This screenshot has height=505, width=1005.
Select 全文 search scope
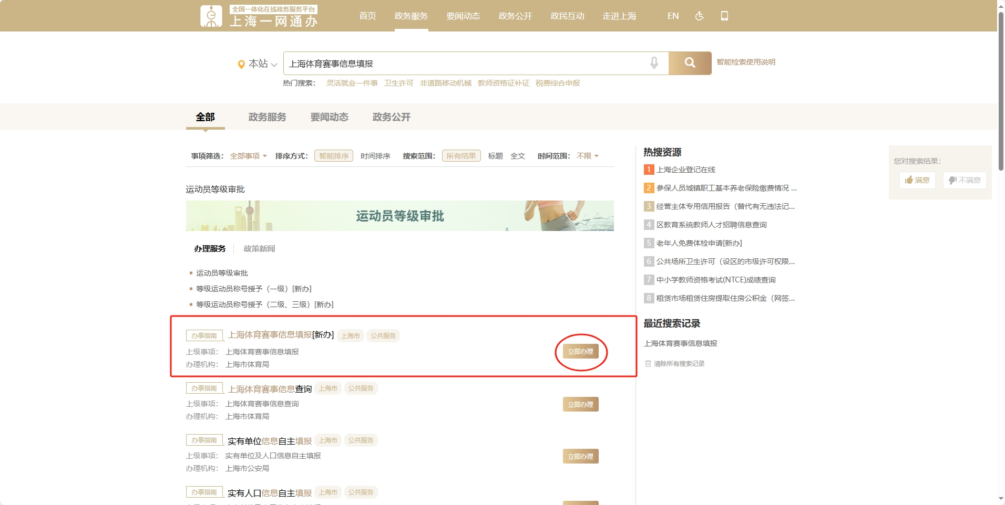pos(518,156)
